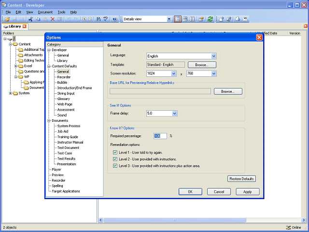Click the Check Out toolbar icon
This screenshot has width=309, height=232.
[238, 19]
